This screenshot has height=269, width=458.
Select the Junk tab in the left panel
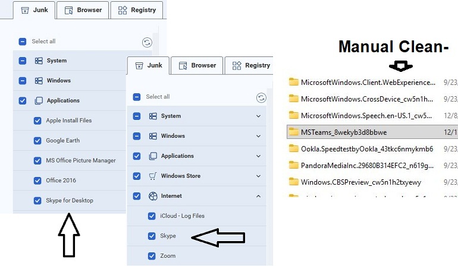pos(34,10)
